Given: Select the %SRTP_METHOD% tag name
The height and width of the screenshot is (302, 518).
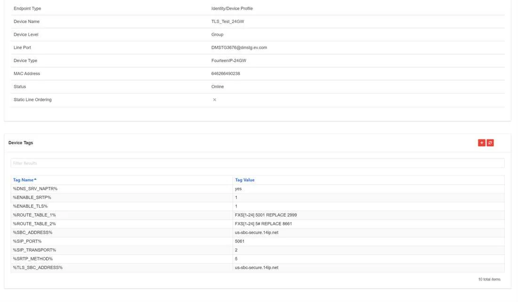Looking at the screenshot, I should 33,259.
